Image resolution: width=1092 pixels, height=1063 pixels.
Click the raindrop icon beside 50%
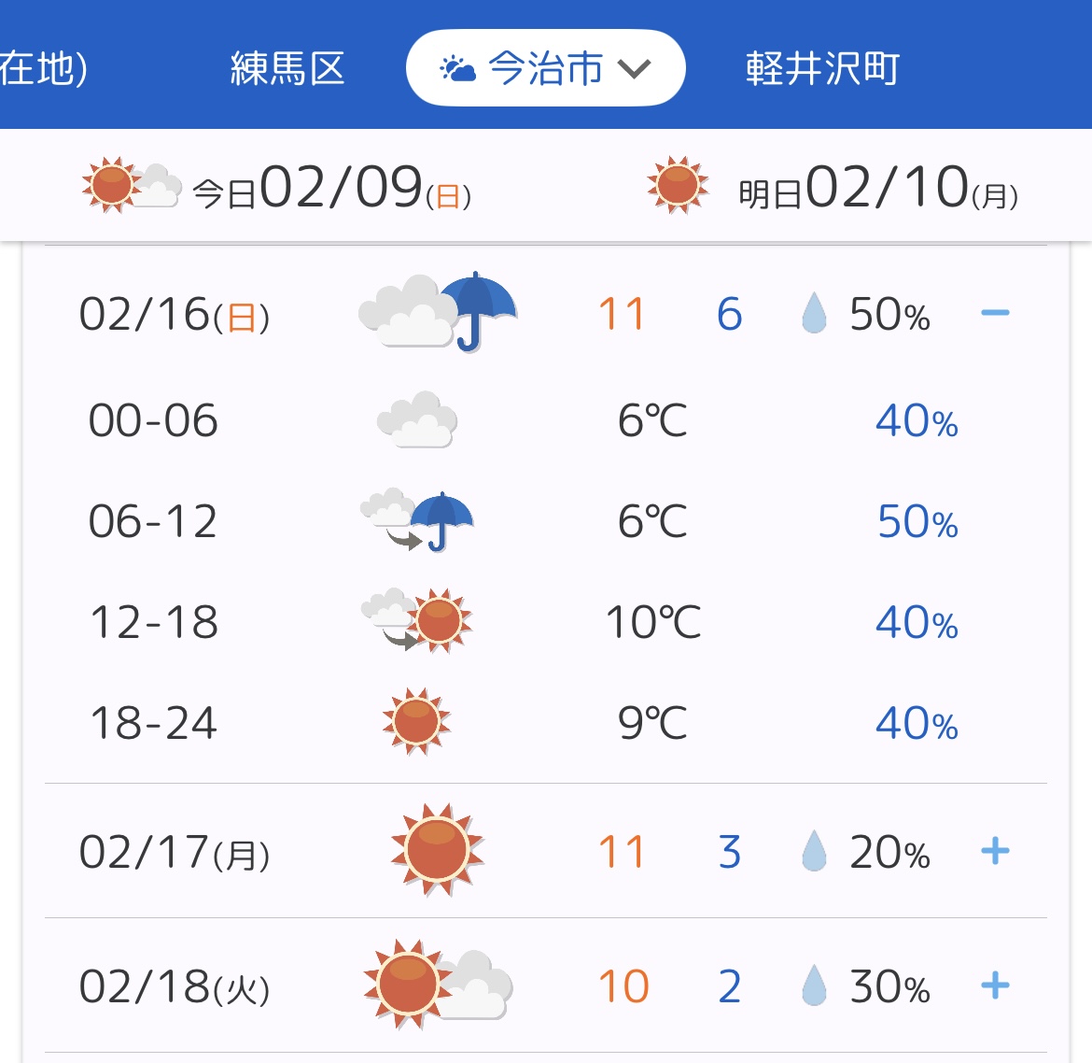tap(814, 313)
